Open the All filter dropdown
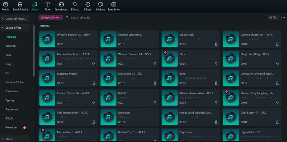Viewport: 287px width, 142px height. point(273,18)
